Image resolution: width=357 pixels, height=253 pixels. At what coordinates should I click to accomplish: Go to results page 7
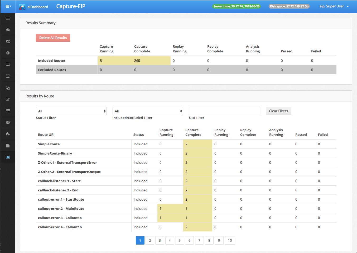point(199,240)
